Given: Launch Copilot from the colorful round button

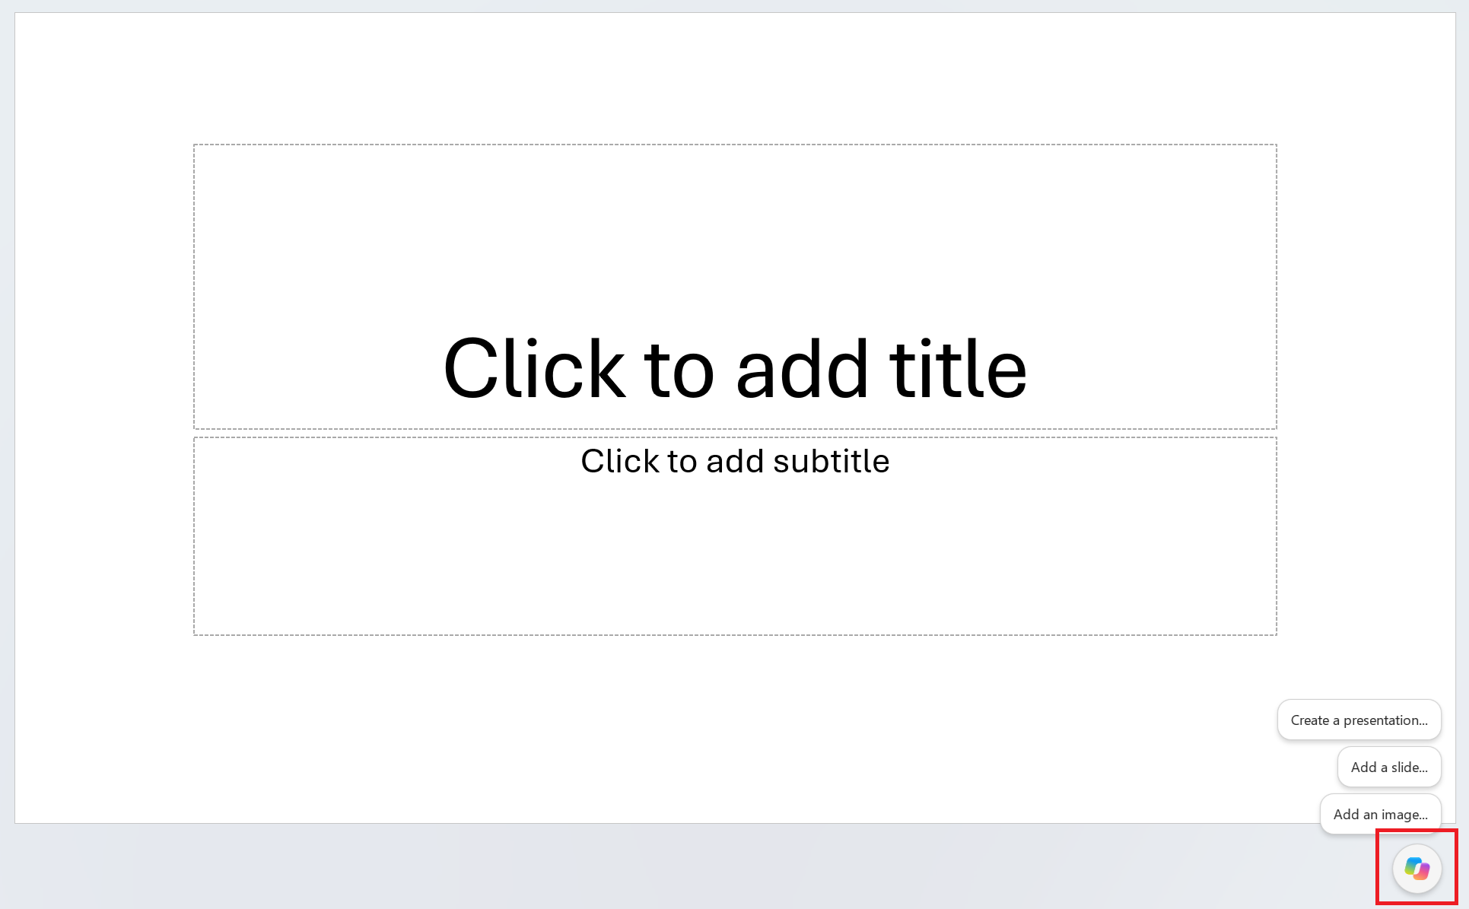Looking at the screenshot, I should [x=1417, y=868].
